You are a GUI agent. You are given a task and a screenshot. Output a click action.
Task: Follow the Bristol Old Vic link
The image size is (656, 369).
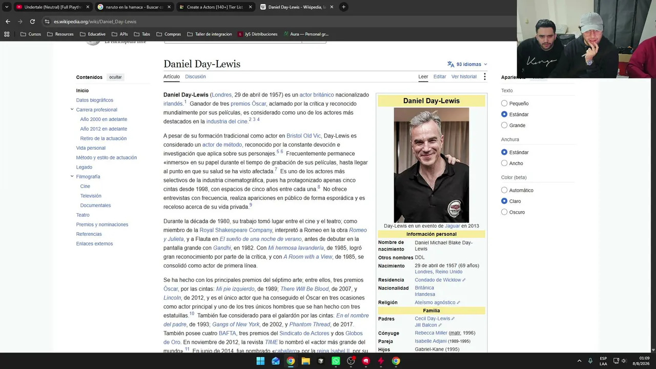(303, 136)
